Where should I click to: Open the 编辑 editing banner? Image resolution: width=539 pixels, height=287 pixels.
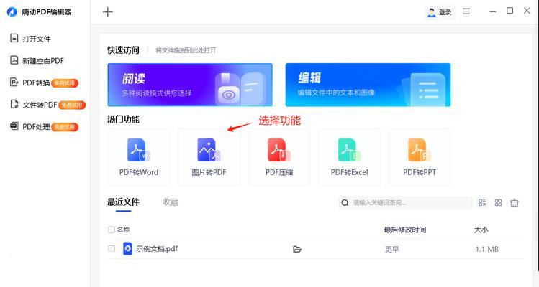[x=368, y=85]
